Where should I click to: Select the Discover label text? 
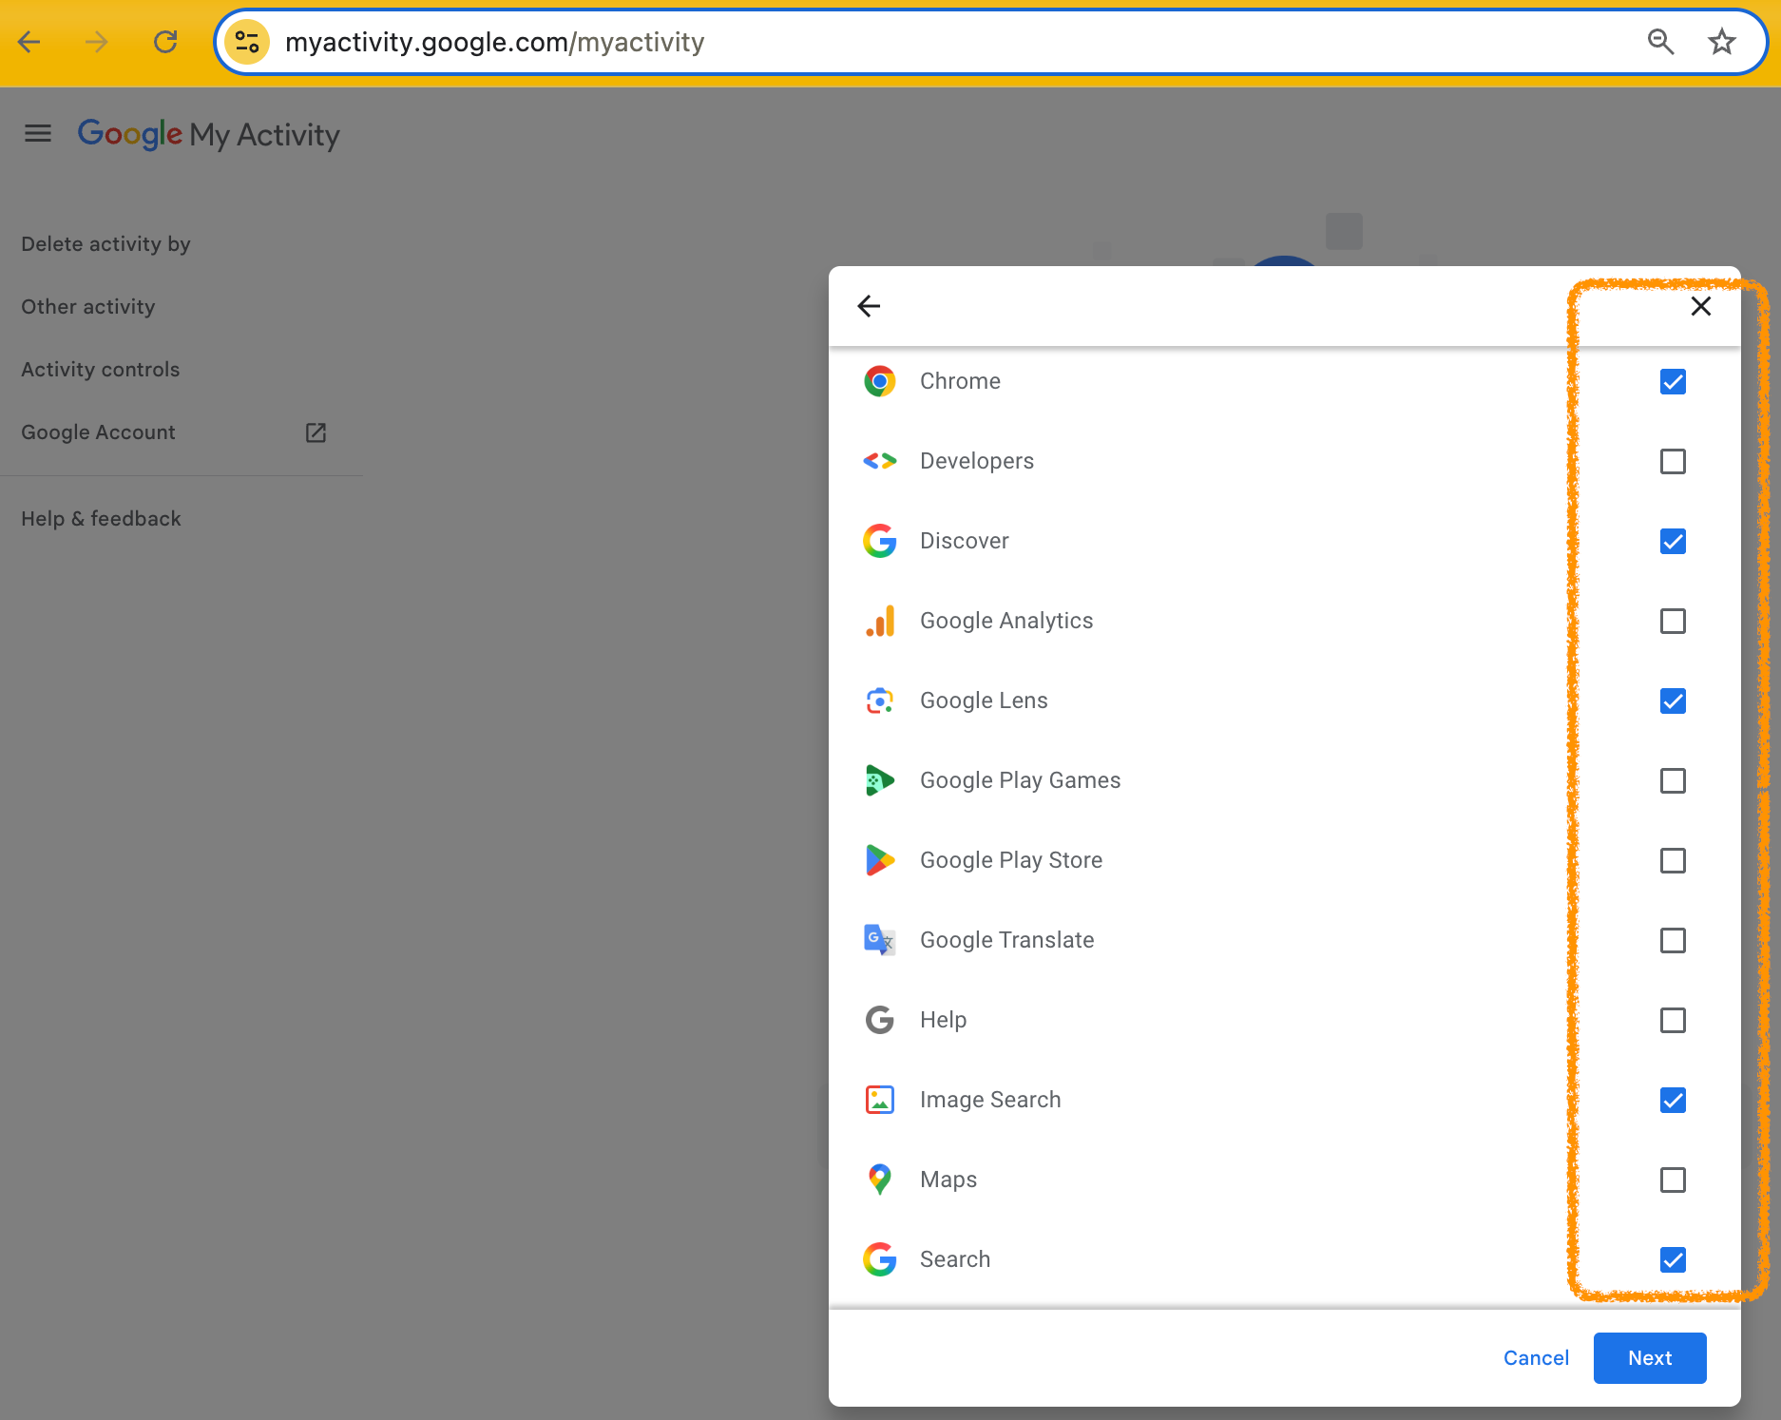pos(965,541)
